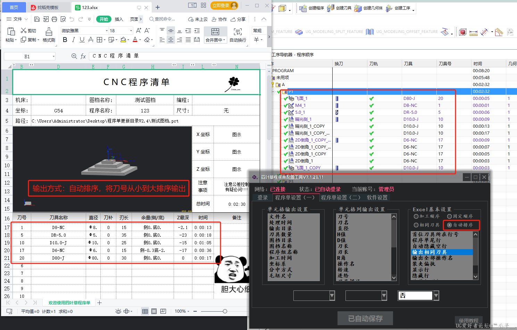Click the measure distance ruler icon in NX
Viewport: 517px width, 330px height.
[473, 33]
